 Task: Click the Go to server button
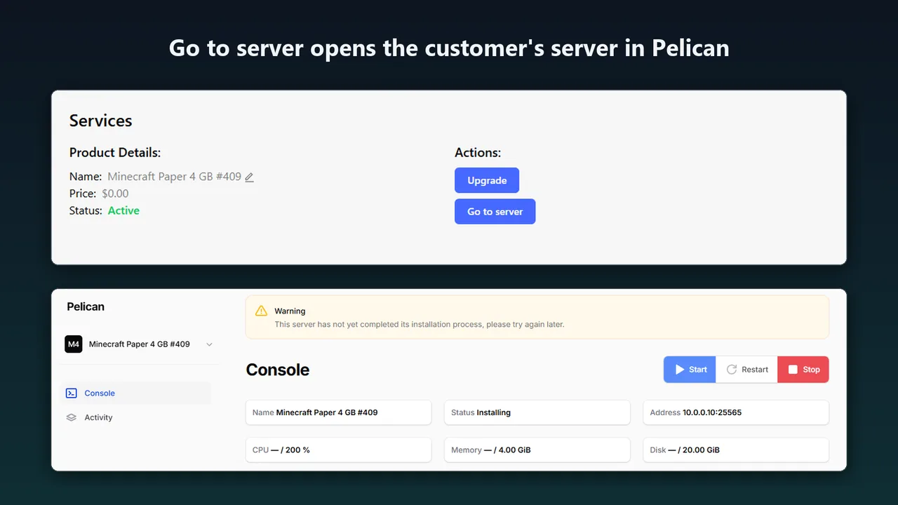click(x=495, y=212)
